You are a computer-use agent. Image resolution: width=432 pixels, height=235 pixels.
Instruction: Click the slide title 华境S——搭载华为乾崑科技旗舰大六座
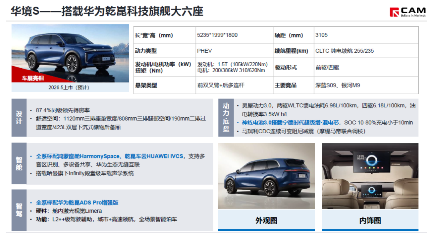(x=107, y=12)
